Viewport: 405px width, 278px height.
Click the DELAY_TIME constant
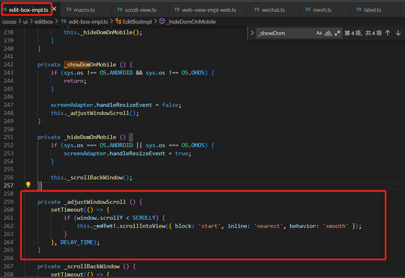(x=77, y=242)
